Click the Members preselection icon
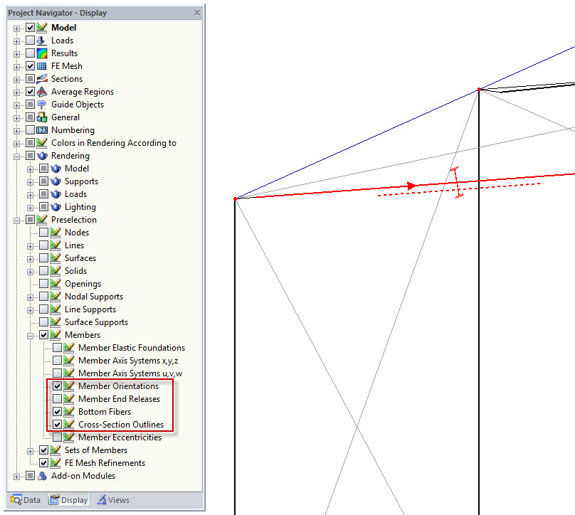 pyautogui.click(x=56, y=334)
